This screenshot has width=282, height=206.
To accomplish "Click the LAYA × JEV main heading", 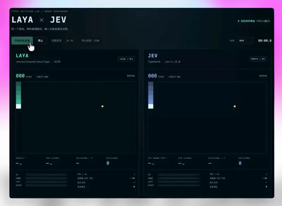I will [x=39, y=20].
